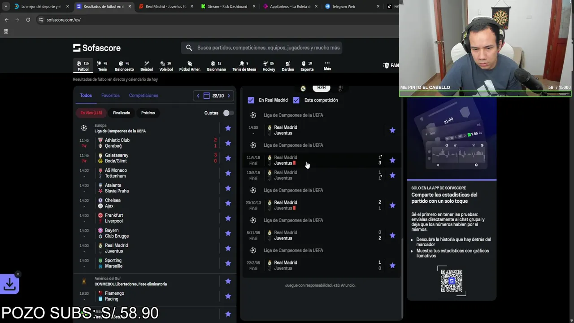Star the 22/2/05 head-to-head match

pyautogui.click(x=392, y=266)
